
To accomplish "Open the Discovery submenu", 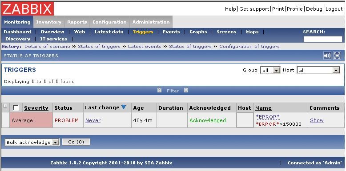I will 18,39.
